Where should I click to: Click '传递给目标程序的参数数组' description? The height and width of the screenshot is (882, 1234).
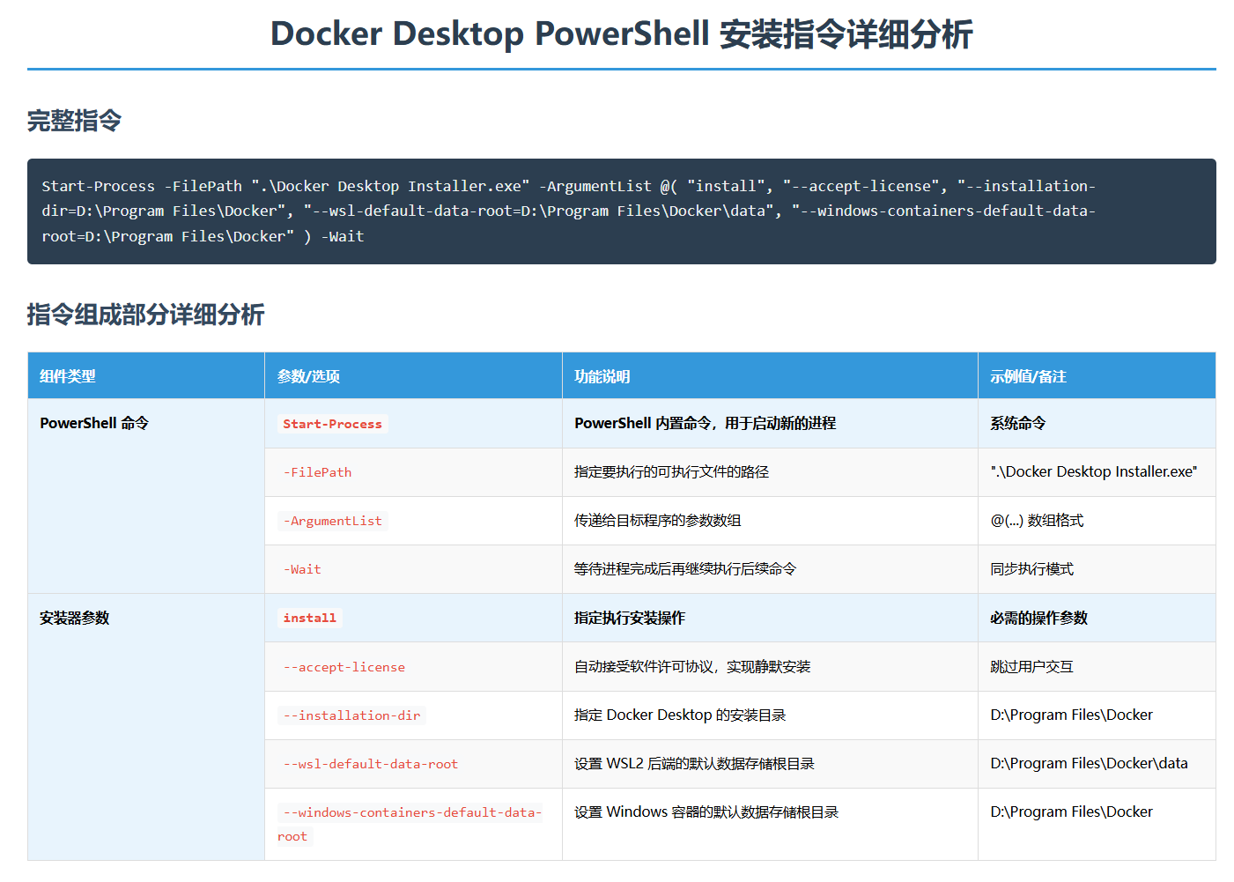(x=657, y=520)
